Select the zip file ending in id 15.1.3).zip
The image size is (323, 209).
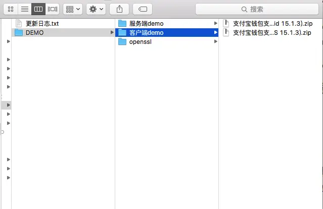point(270,23)
